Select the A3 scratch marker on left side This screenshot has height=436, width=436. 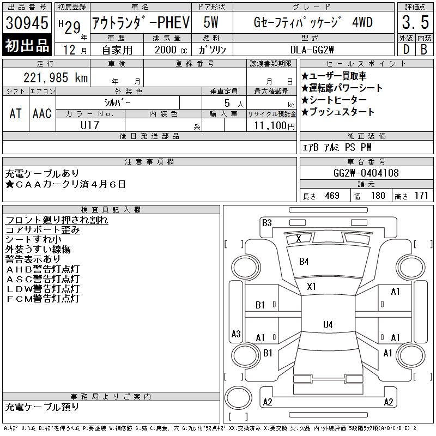(x=235, y=334)
